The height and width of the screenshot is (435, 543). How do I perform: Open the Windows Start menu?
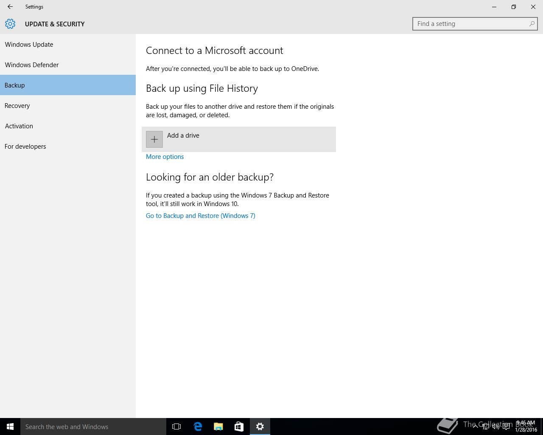pos(10,427)
